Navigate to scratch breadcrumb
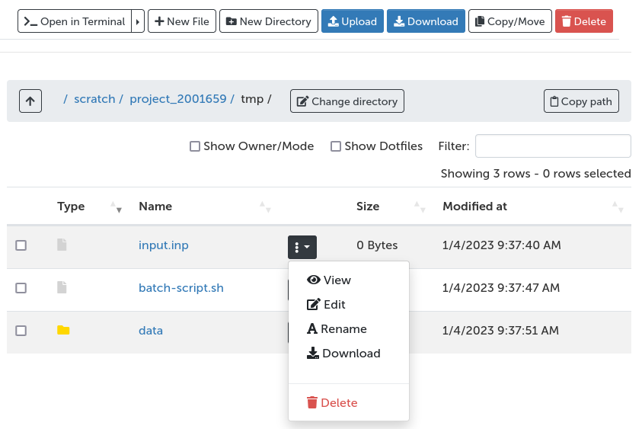The height and width of the screenshot is (429, 642). click(x=94, y=99)
